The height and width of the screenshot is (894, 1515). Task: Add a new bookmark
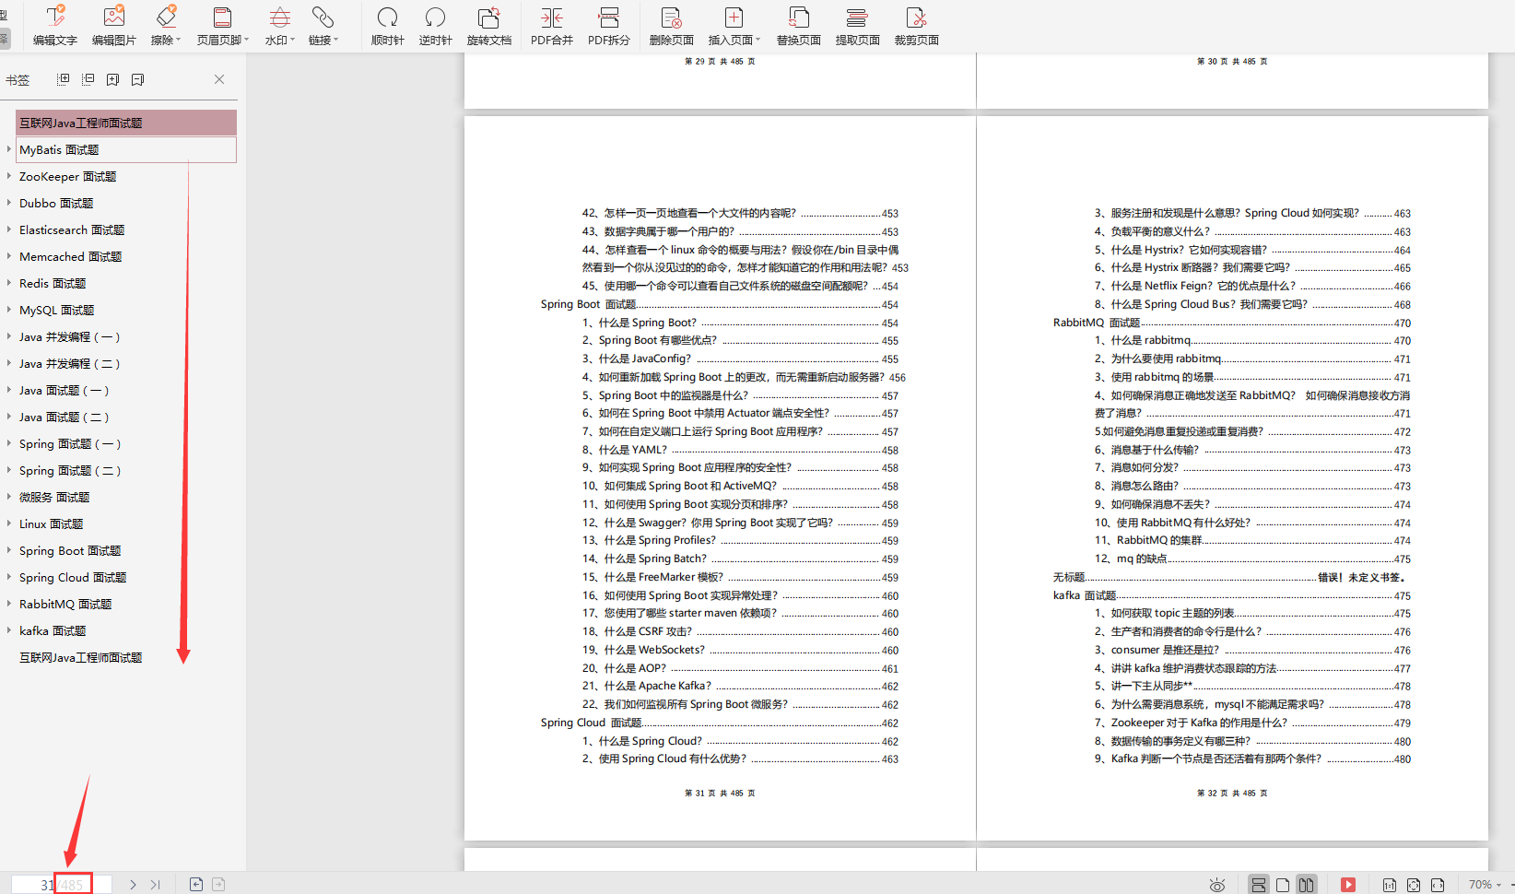click(112, 79)
